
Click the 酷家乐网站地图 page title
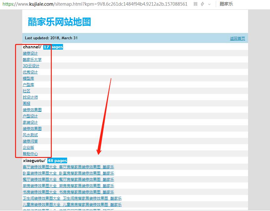point(59,22)
